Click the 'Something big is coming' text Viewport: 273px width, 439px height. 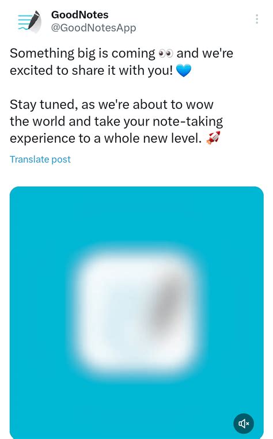82,53
